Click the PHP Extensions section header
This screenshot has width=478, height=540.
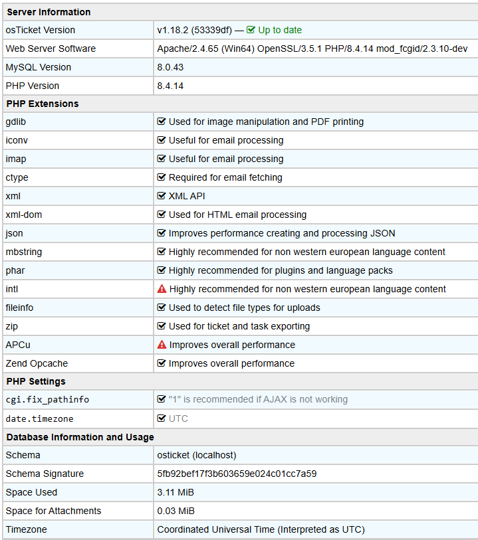click(x=43, y=104)
